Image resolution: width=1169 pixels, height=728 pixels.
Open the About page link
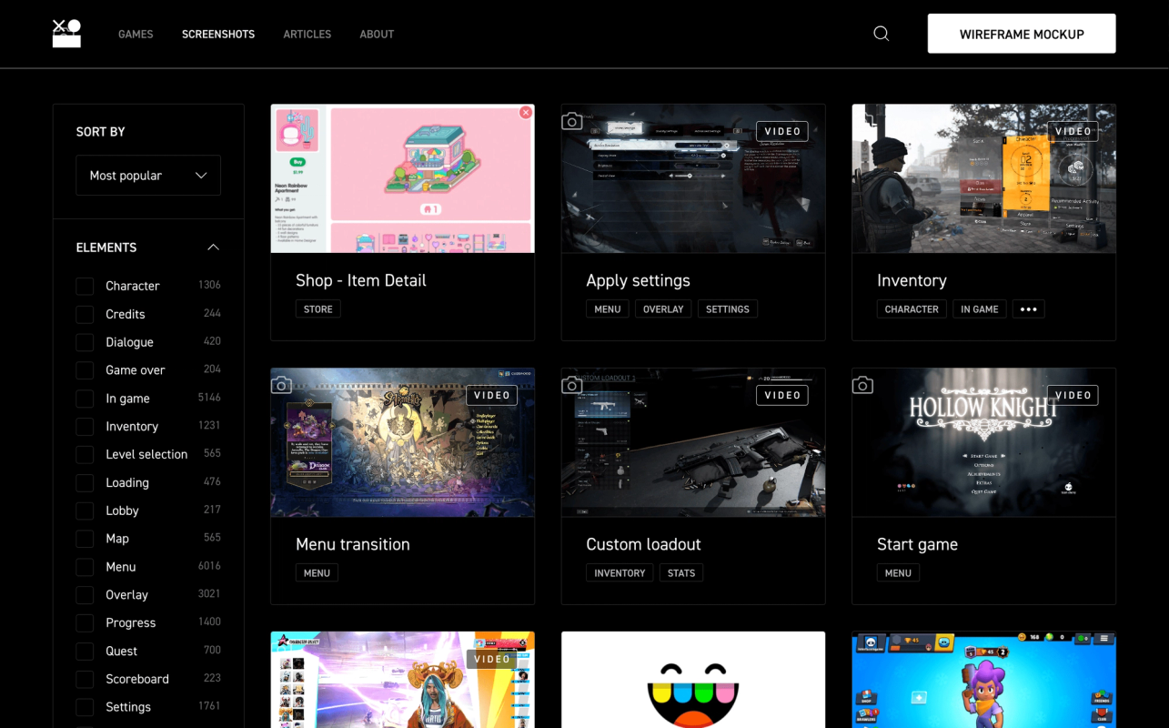click(x=377, y=35)
